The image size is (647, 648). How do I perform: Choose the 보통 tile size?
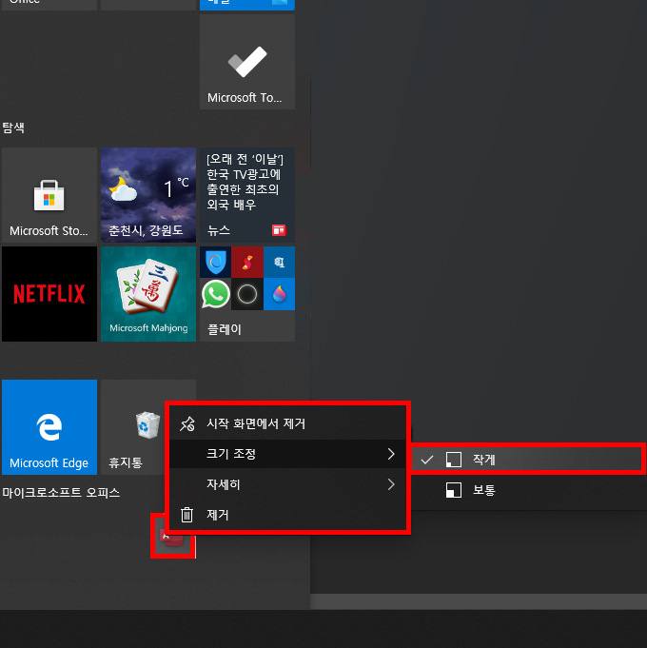coord(527,490)
